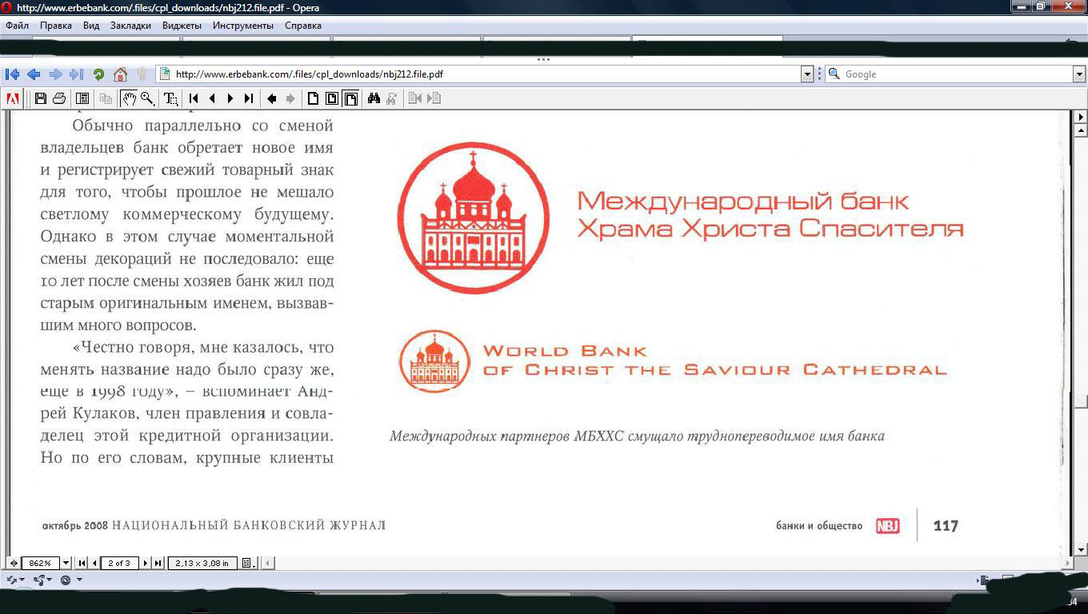Screen dimensions: 1088x614
Task: Set Fit Width view
Action: click(350, 98)
